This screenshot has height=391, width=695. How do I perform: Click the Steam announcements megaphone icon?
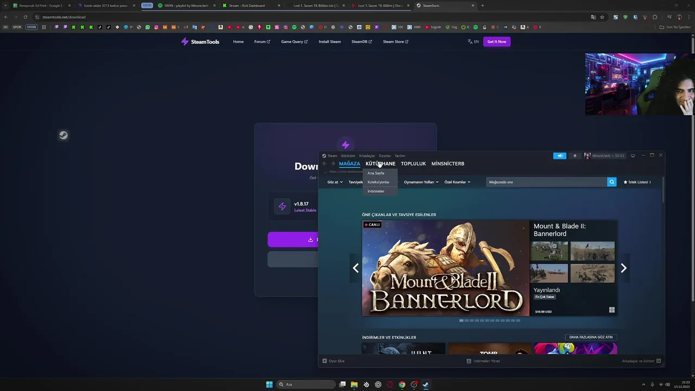(x=560, y=156)
